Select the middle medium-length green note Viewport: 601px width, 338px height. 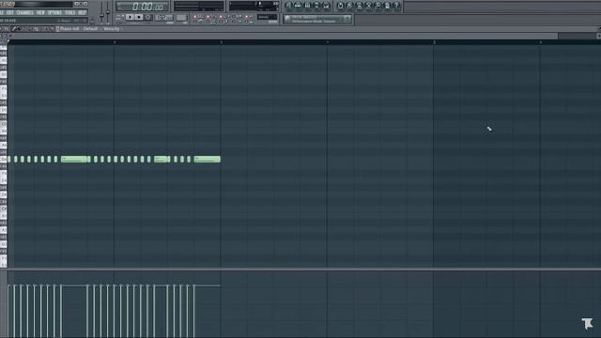tap(161, 159)
